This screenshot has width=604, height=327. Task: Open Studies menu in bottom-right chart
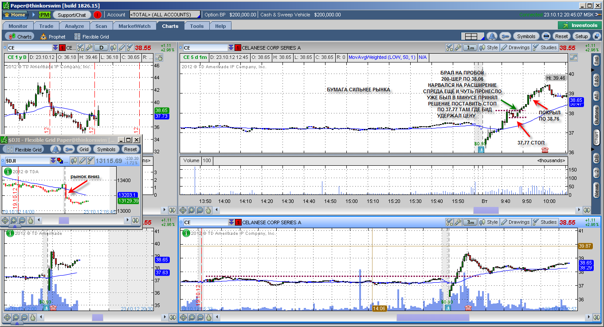(x=545, y=222)
